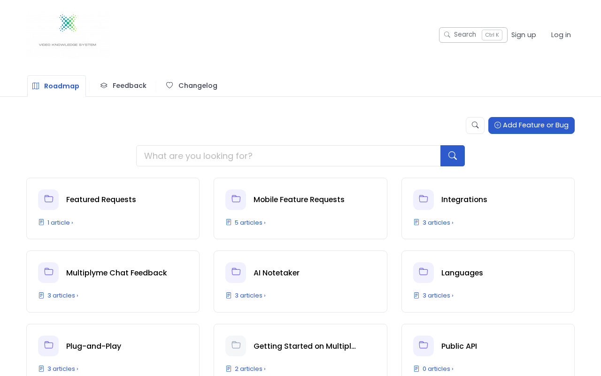Viewport: 601px width, 376px height.
Task: Click Add Feature or Bug button
Action: click(531, 125)
